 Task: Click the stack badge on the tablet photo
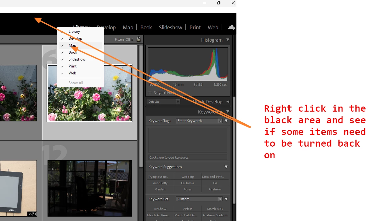pos(30,214)
